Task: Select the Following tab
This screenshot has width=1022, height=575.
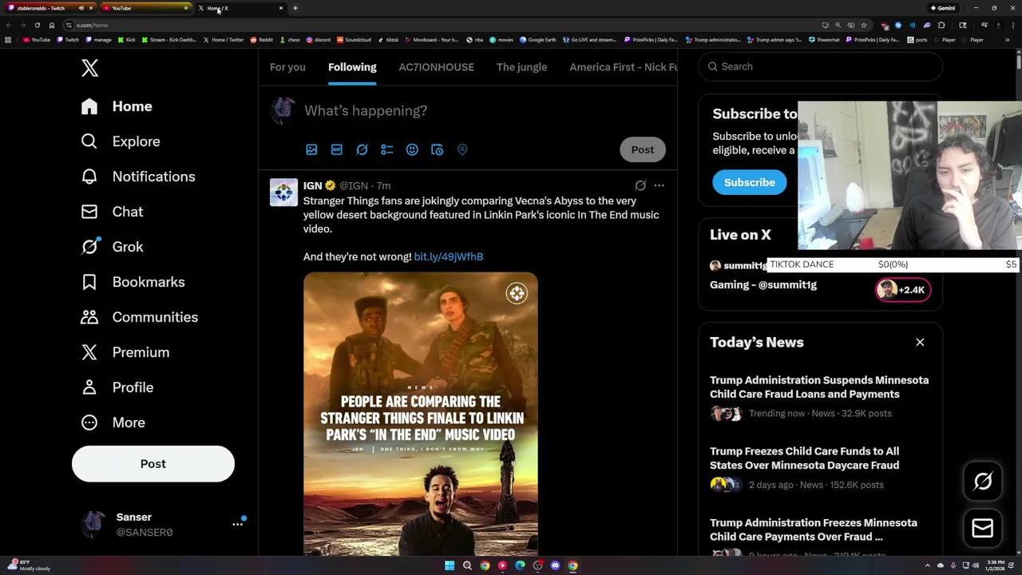Action: [352, 67]
